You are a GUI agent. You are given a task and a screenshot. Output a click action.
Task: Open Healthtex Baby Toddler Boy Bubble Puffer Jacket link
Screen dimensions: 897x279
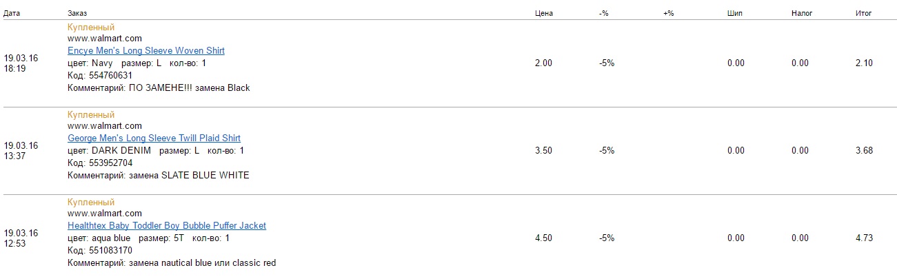[167, 226]
